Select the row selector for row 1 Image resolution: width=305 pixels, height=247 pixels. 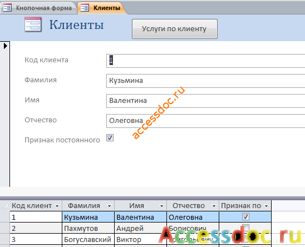5,217
